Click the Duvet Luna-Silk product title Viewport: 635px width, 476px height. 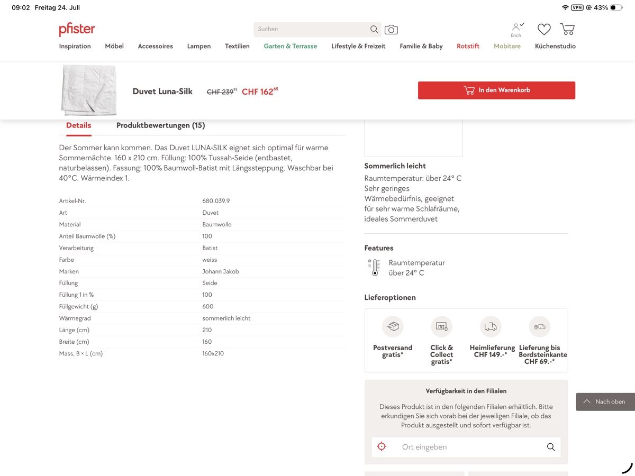[x=162, y=91]
